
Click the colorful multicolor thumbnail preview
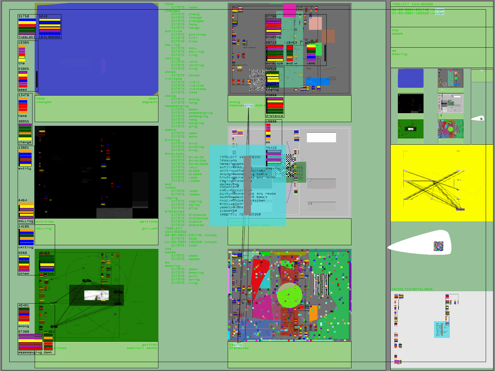(x=450, y=129)
